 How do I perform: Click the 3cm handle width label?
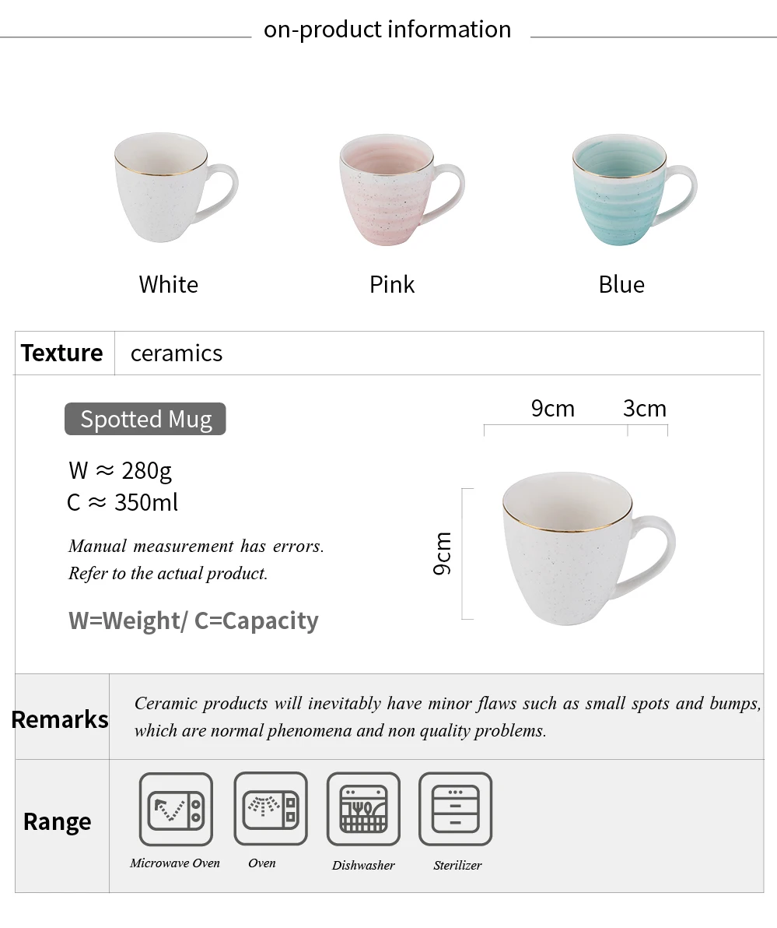(645, 409)
